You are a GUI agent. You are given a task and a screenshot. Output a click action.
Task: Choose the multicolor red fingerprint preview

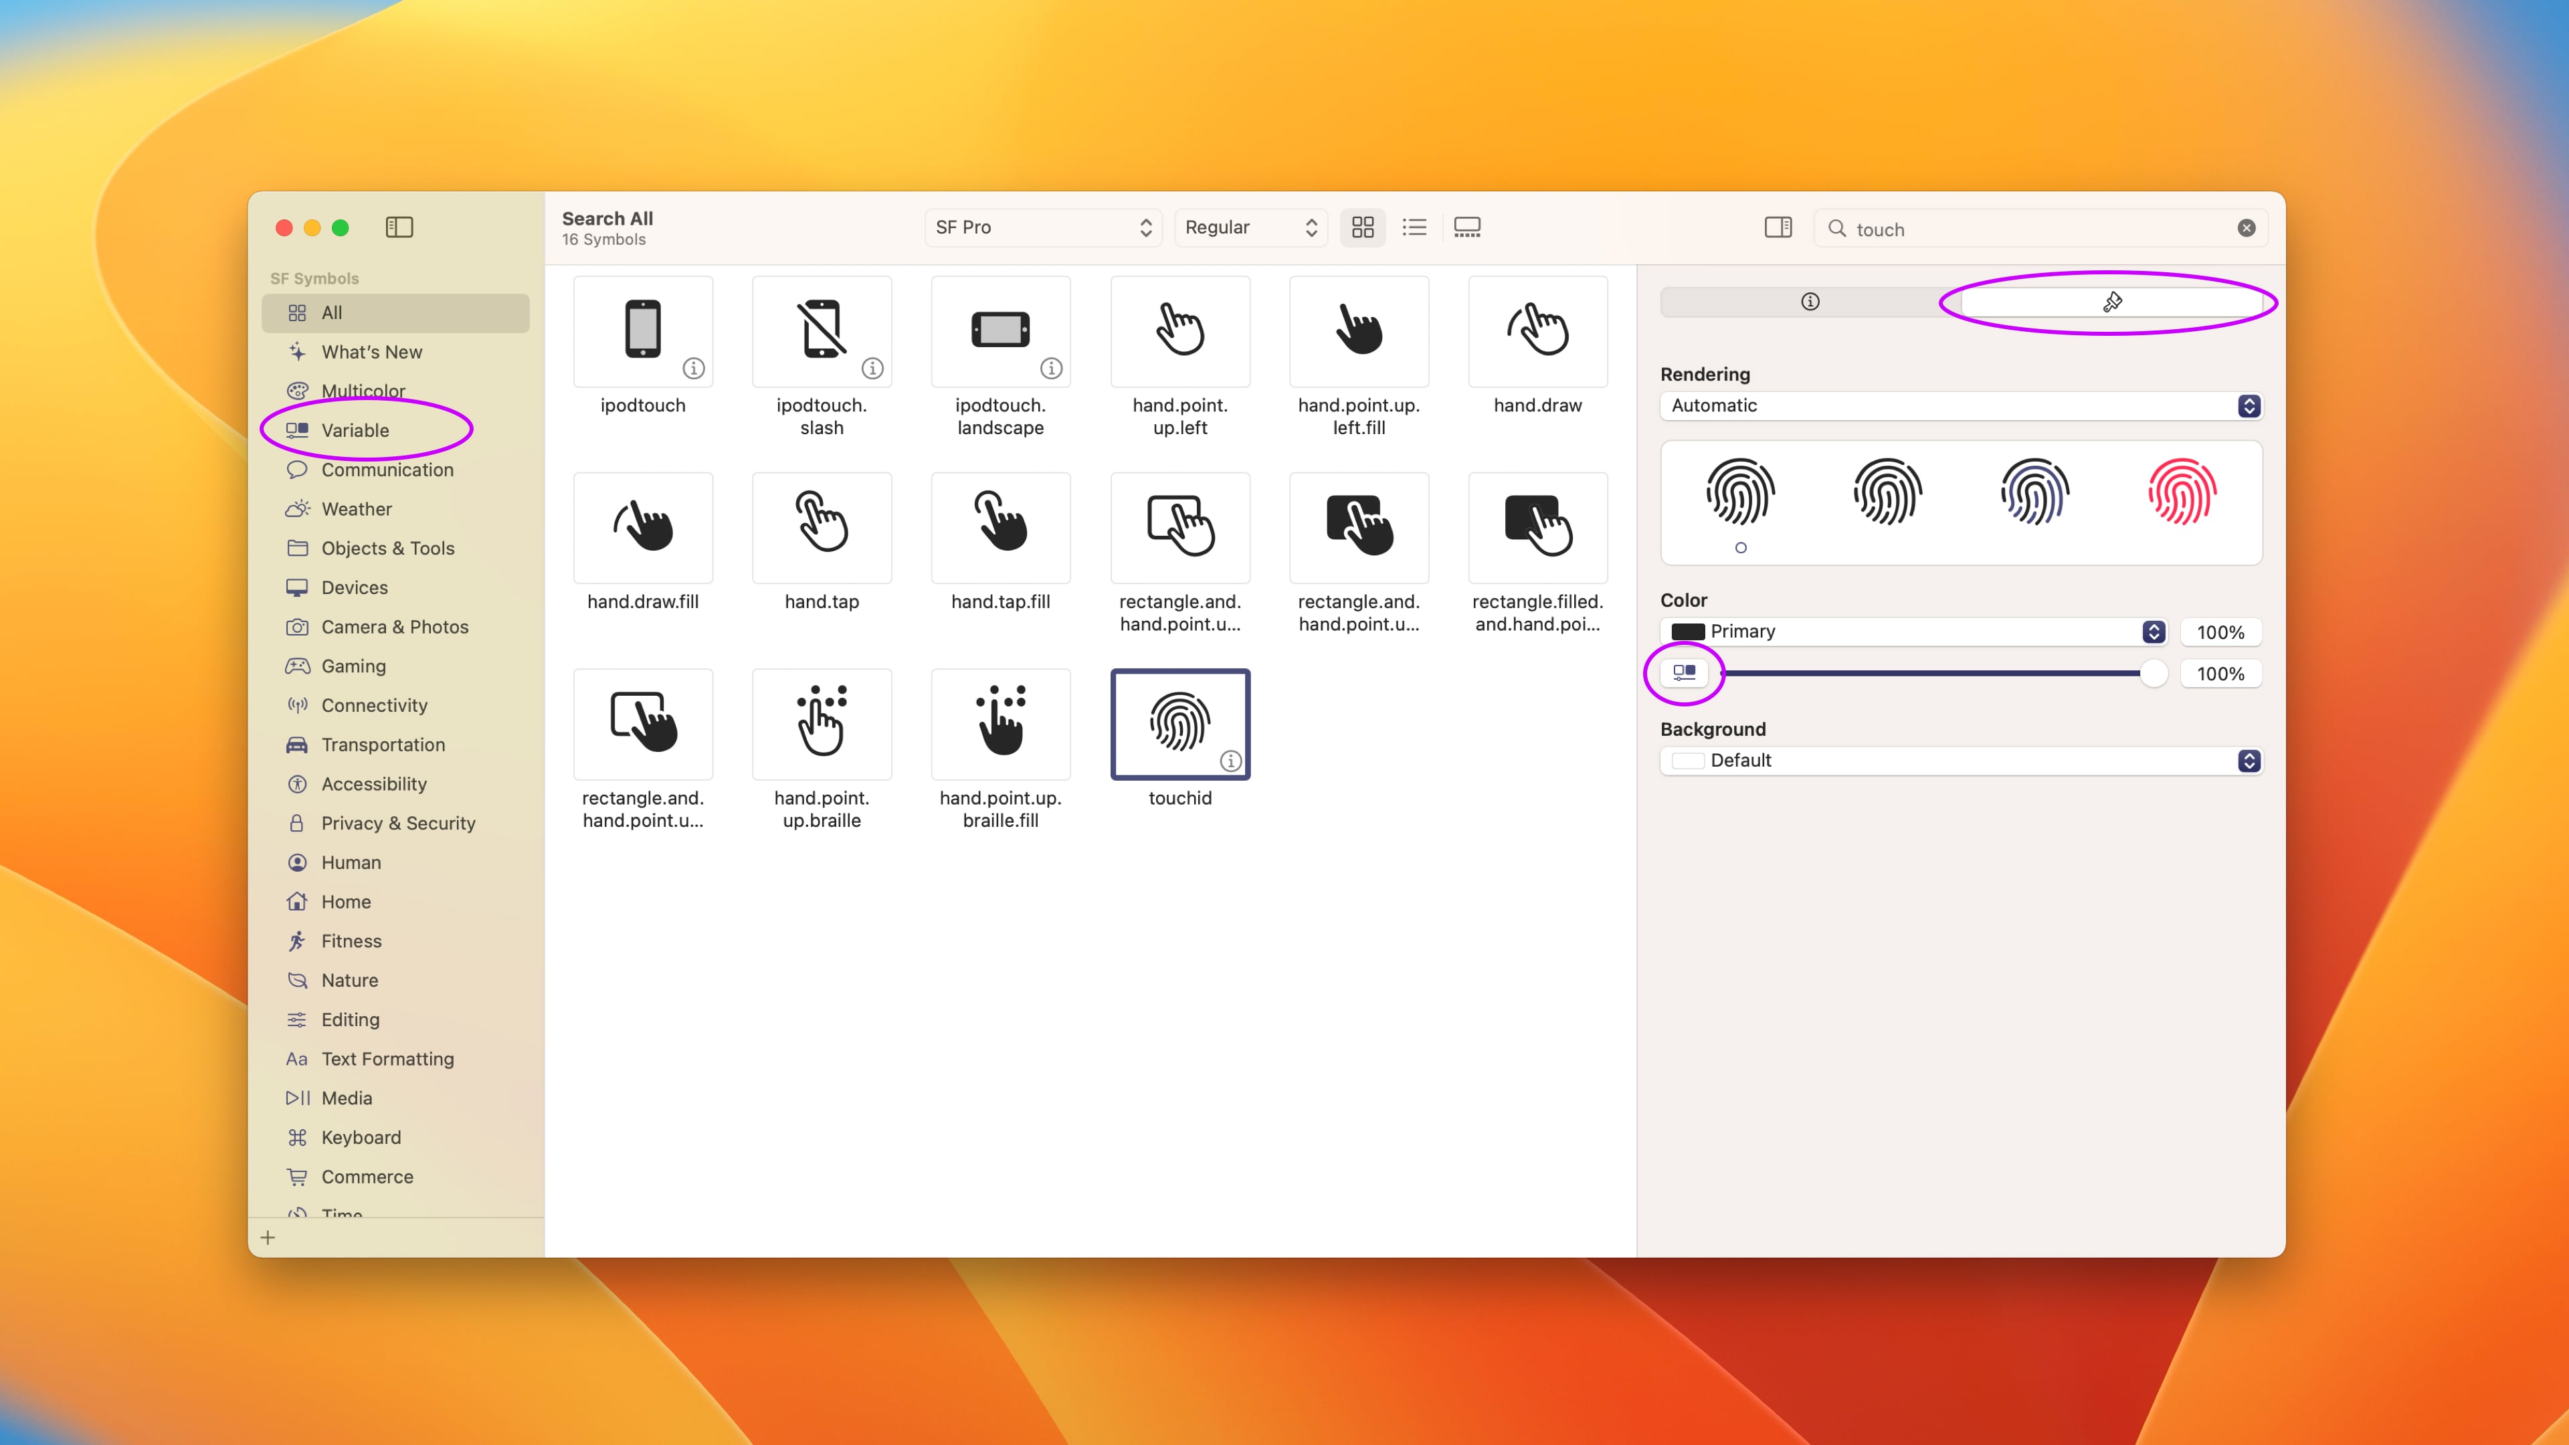pos(2182,492)
